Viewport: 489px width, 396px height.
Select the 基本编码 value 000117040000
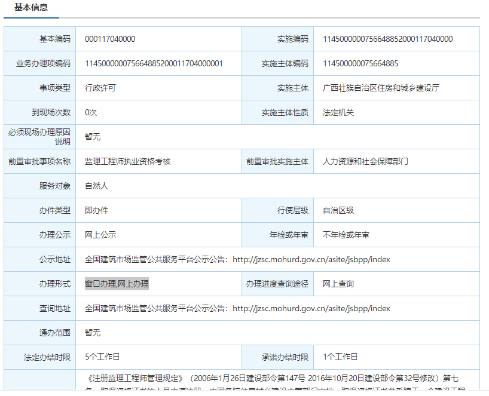click(x=110, y=38)
